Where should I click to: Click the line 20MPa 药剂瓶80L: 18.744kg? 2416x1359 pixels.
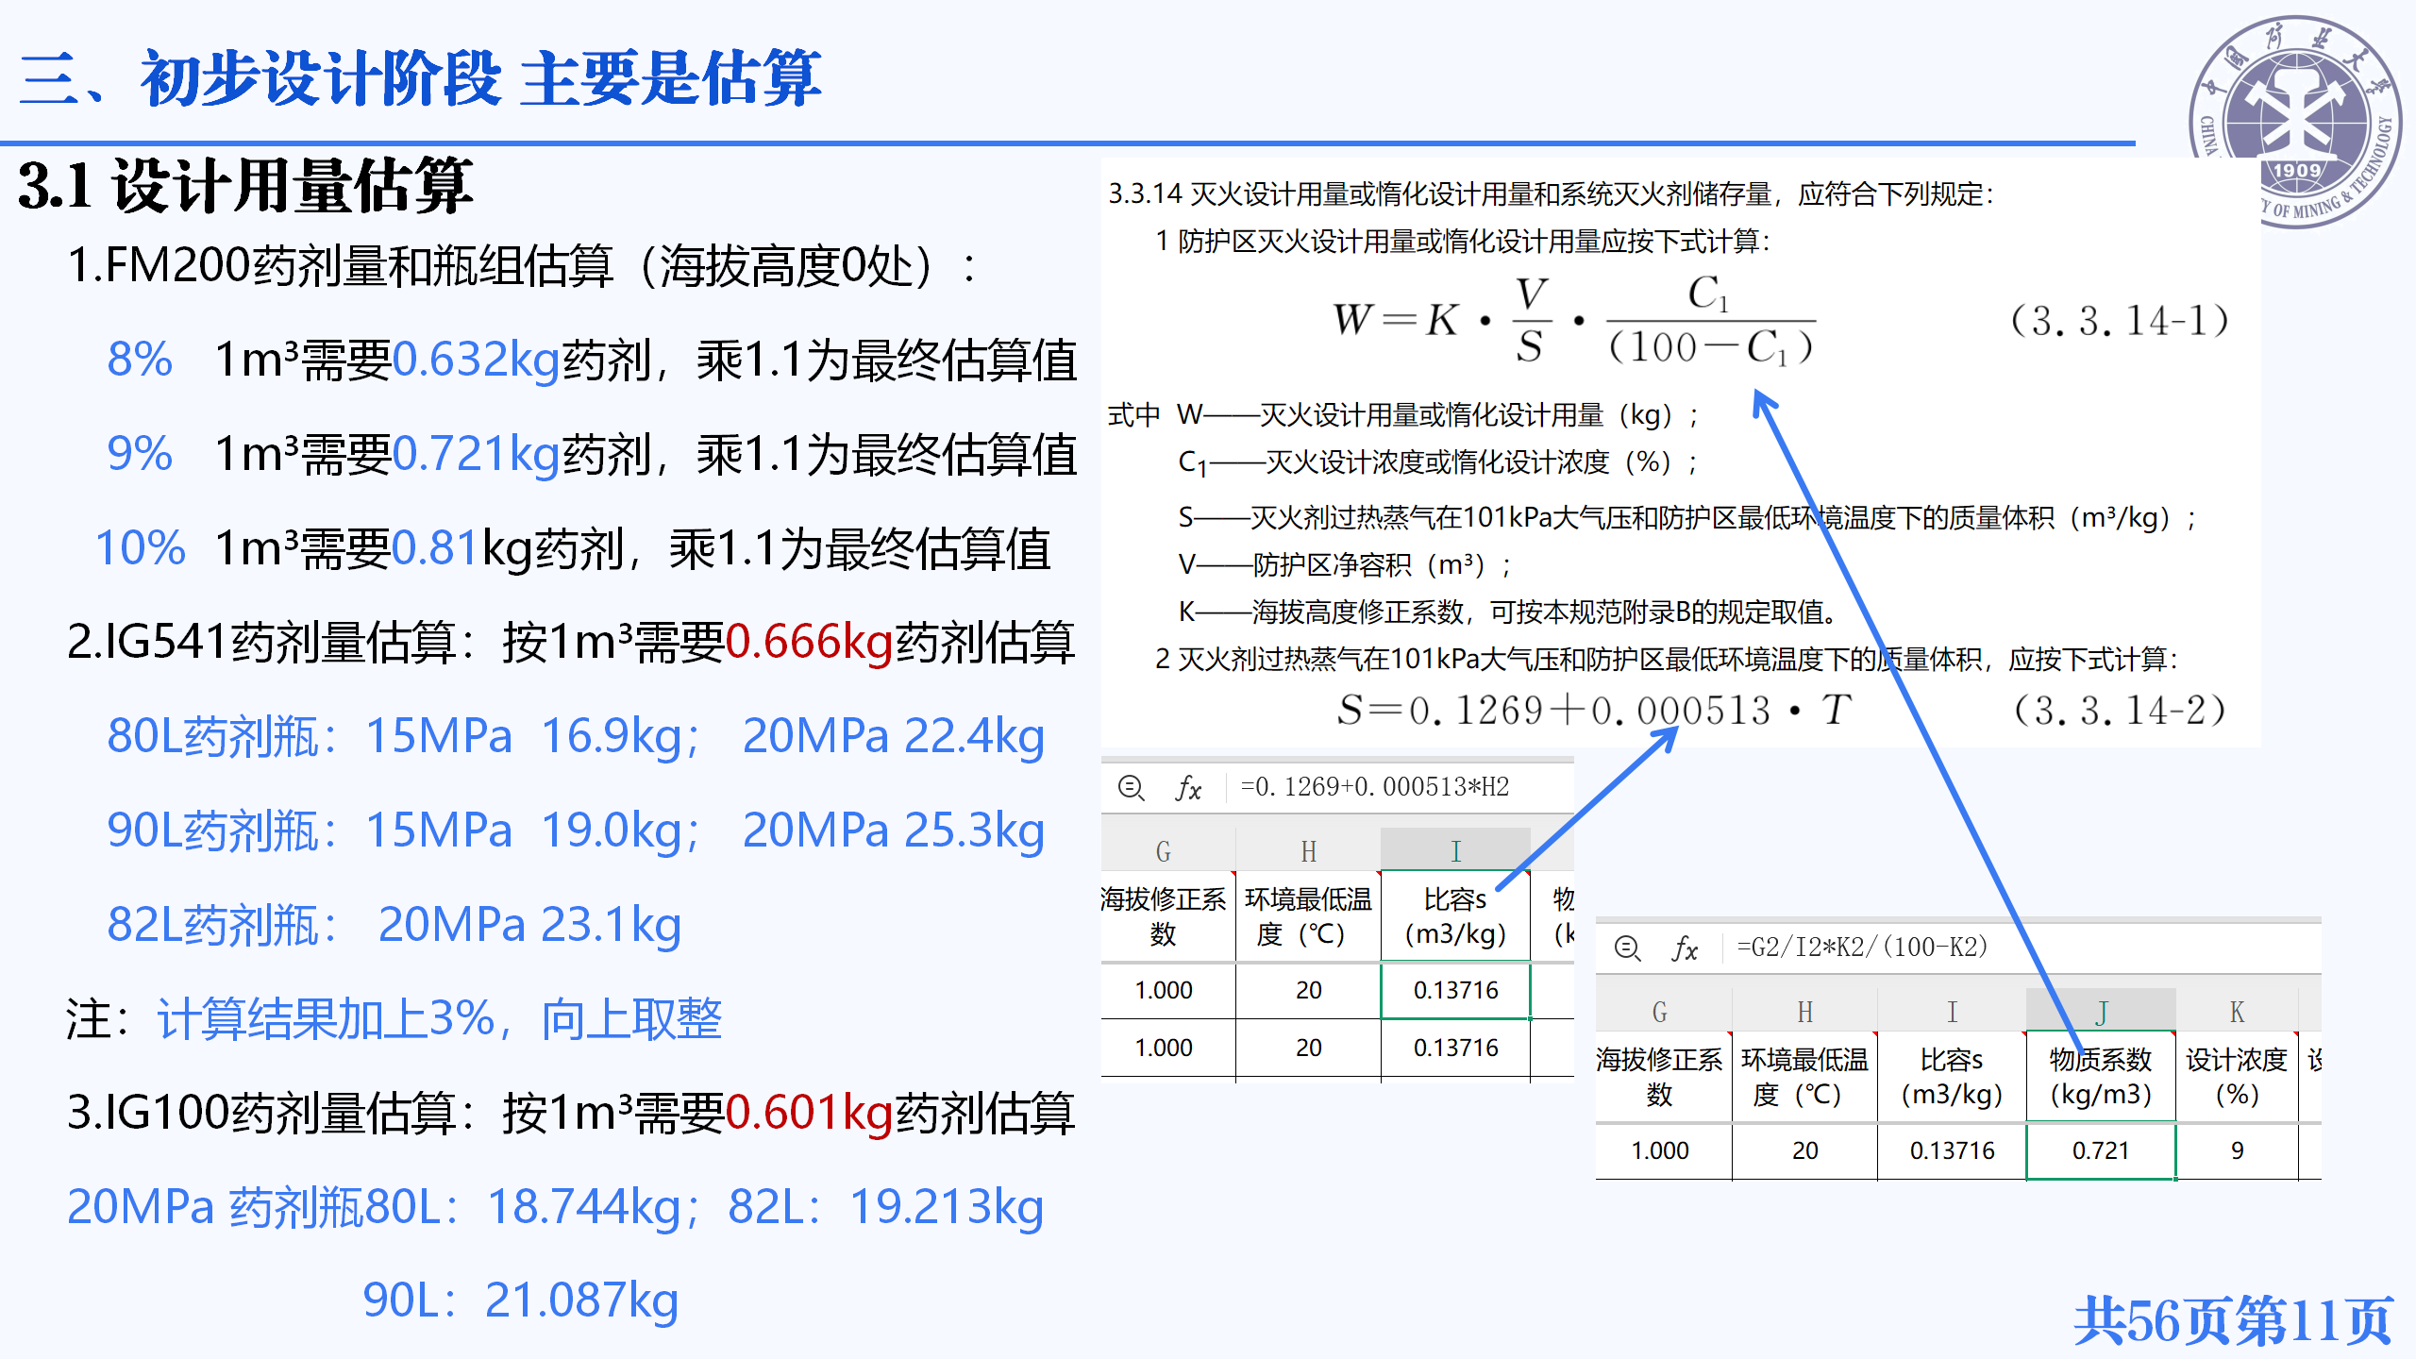[382, 1207]
